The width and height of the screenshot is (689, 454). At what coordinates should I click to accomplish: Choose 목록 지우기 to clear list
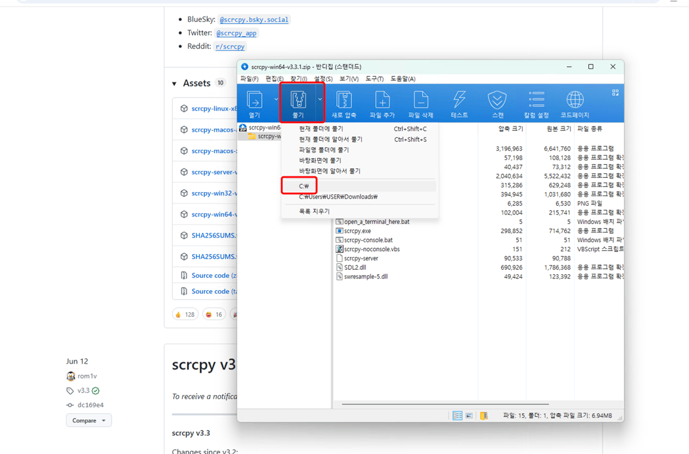coord(360,212)
